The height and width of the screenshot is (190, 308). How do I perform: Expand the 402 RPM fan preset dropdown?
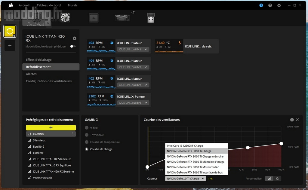[133, 85]
